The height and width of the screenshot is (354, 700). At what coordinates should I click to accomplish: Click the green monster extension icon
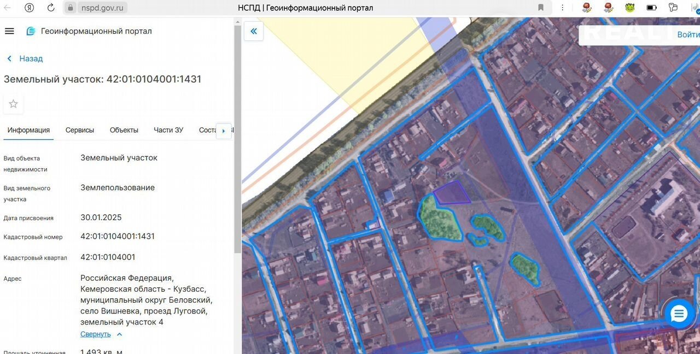[x=630, y=8]
